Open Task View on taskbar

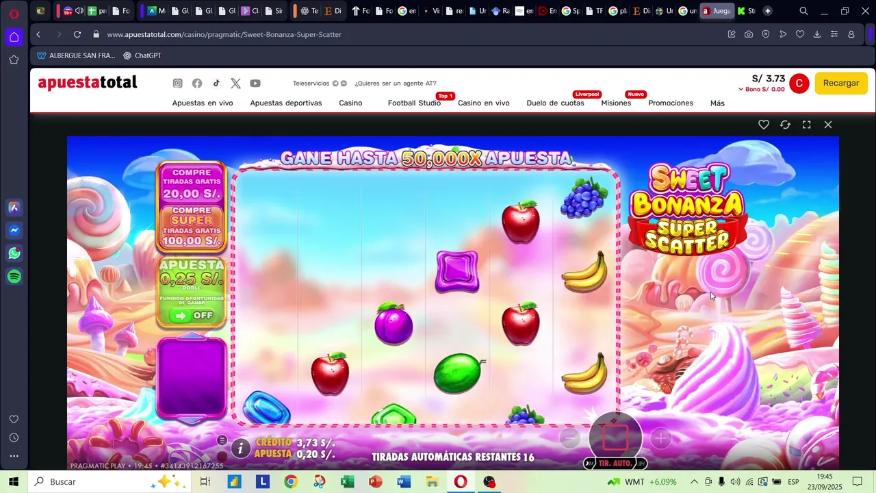point(205,481)
